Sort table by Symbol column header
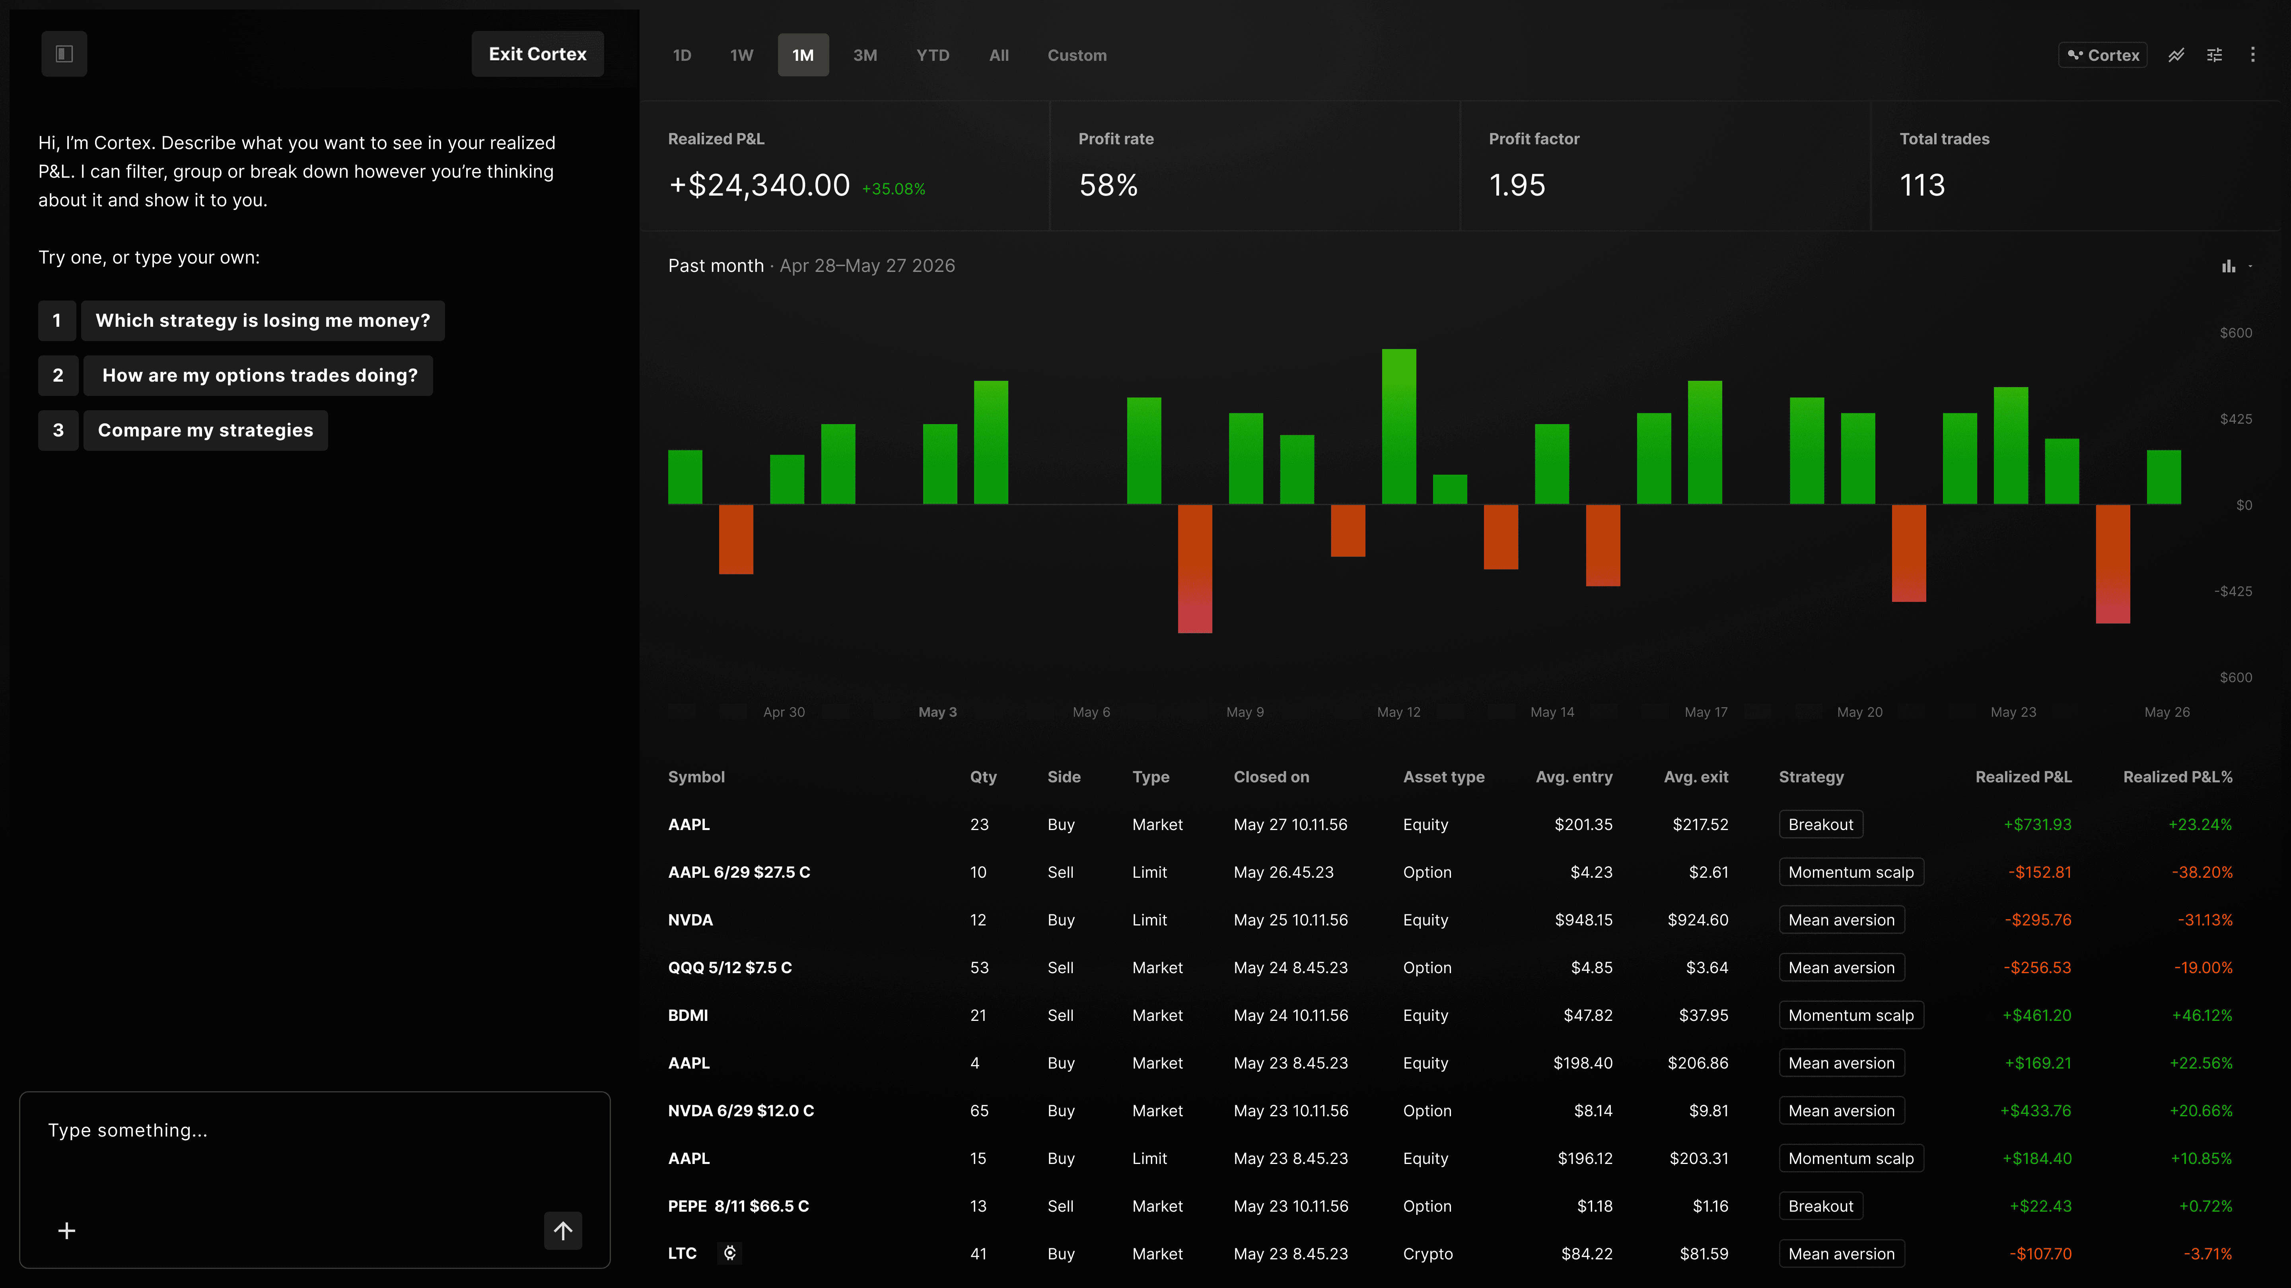 696,777
